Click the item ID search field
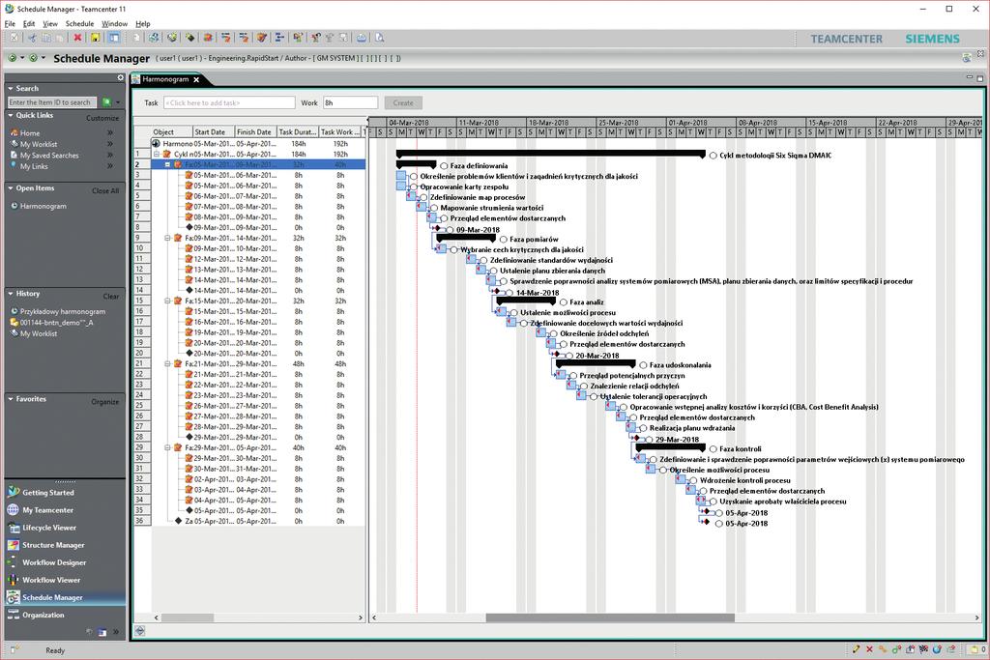Viewport: 990px width, 660px height. [52, 102]
